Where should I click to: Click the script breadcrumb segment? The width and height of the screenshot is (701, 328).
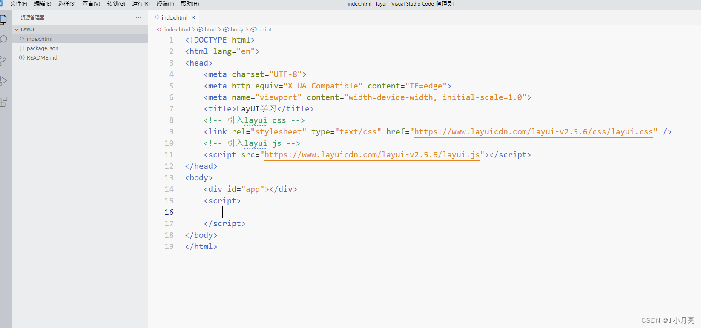point(265,29)
